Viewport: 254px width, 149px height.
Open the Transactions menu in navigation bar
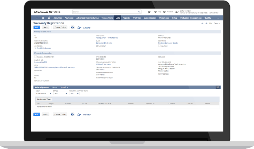[107, 18]
